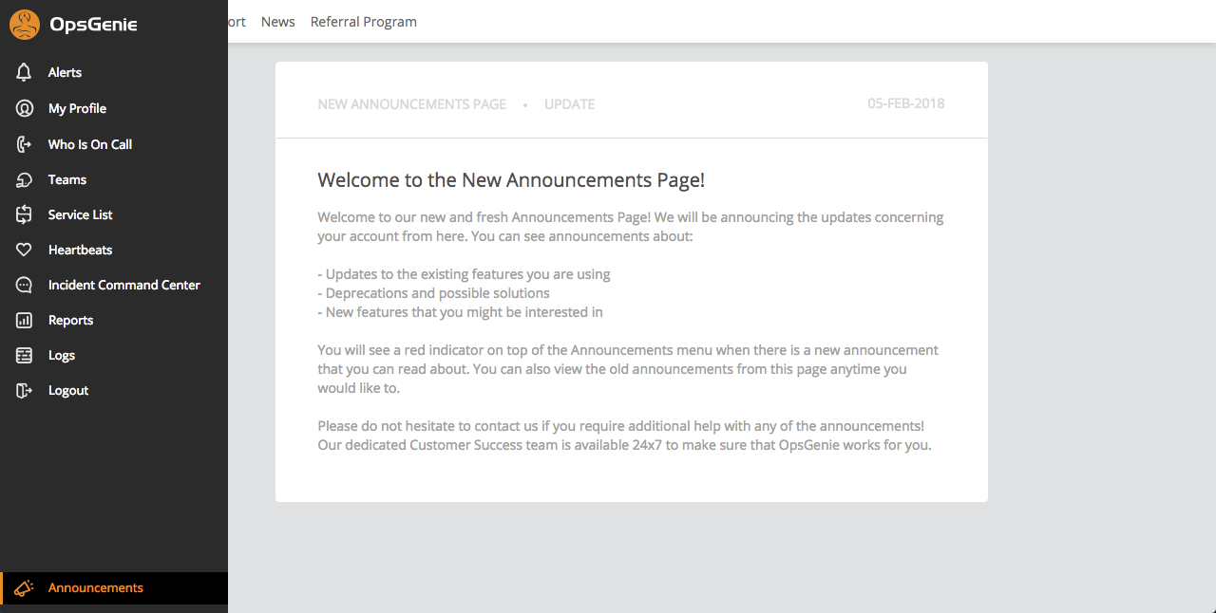
Task: Click the OpsGenie brand name text
Action: point(93,25)
